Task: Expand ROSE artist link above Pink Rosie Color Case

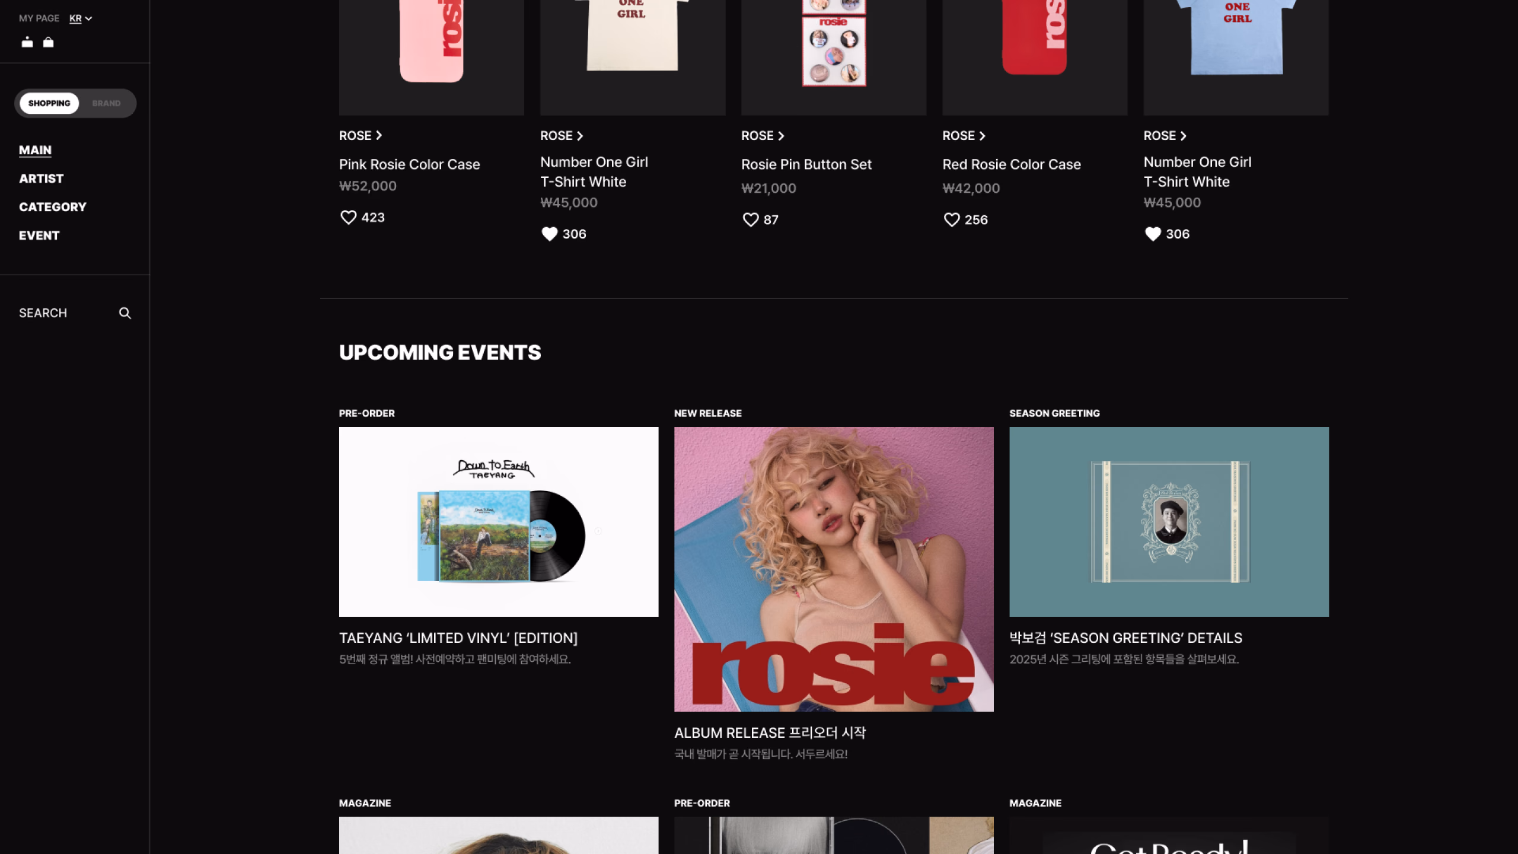Action: [361, 136]
